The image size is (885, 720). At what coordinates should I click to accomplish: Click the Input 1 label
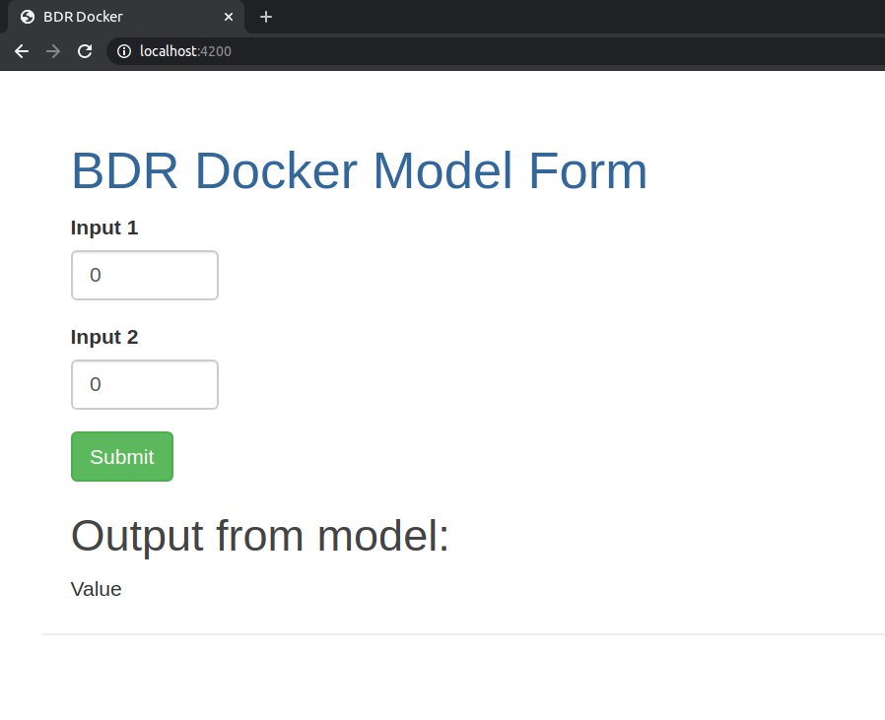point(104,229)
